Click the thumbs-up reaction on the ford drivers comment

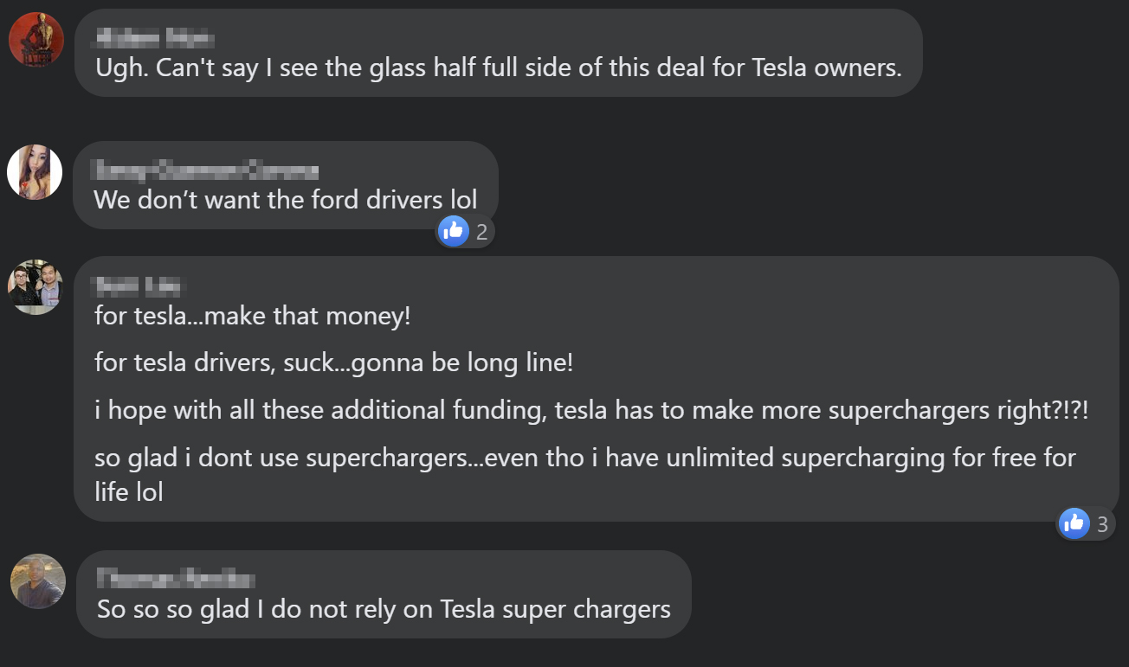coord(454,231)
